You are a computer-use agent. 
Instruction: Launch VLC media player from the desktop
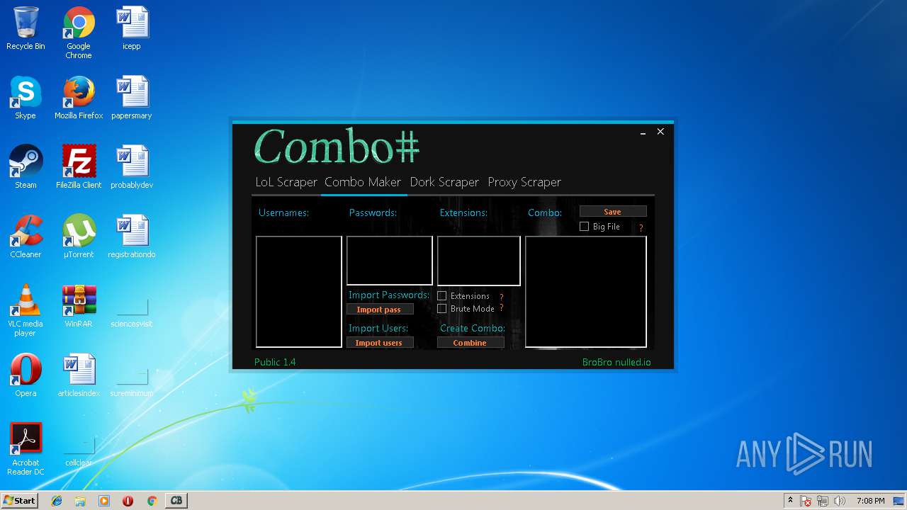point(26,311)
